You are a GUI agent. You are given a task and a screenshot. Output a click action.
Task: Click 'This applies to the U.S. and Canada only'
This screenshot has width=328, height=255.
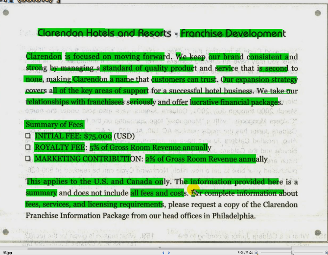(x=98, y=182)
